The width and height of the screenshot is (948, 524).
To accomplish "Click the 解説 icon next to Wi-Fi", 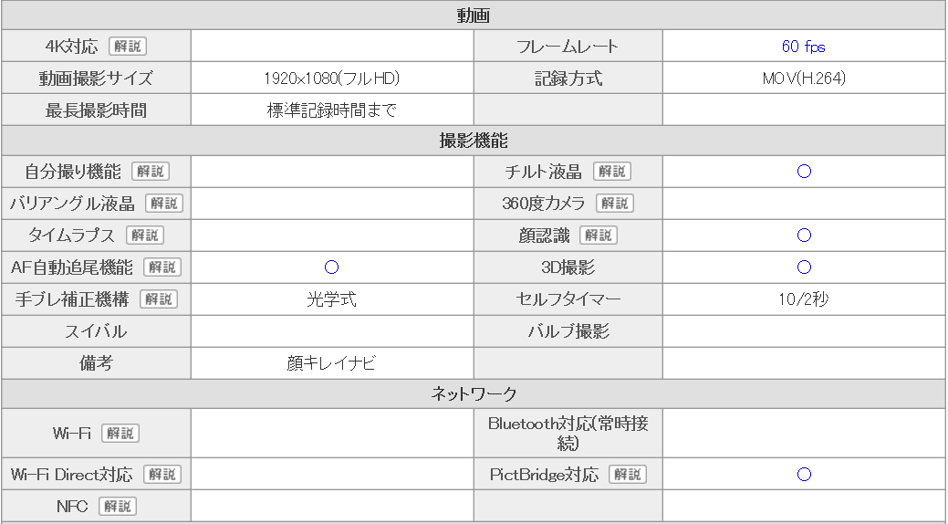I will coord(120,434).
